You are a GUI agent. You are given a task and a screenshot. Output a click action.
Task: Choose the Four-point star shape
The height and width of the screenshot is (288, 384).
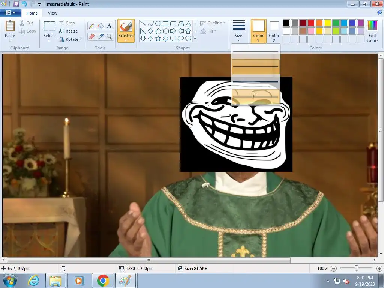coord(151,39)
